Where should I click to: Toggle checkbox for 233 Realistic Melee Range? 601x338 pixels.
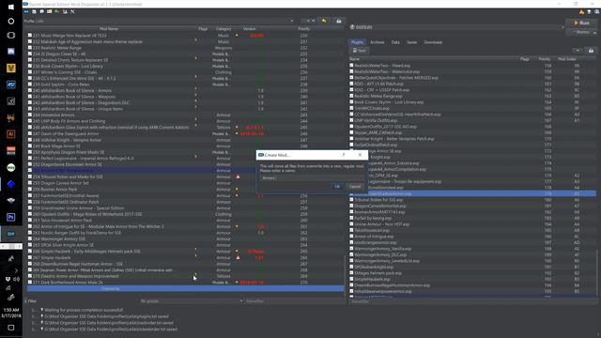(30, 48)
